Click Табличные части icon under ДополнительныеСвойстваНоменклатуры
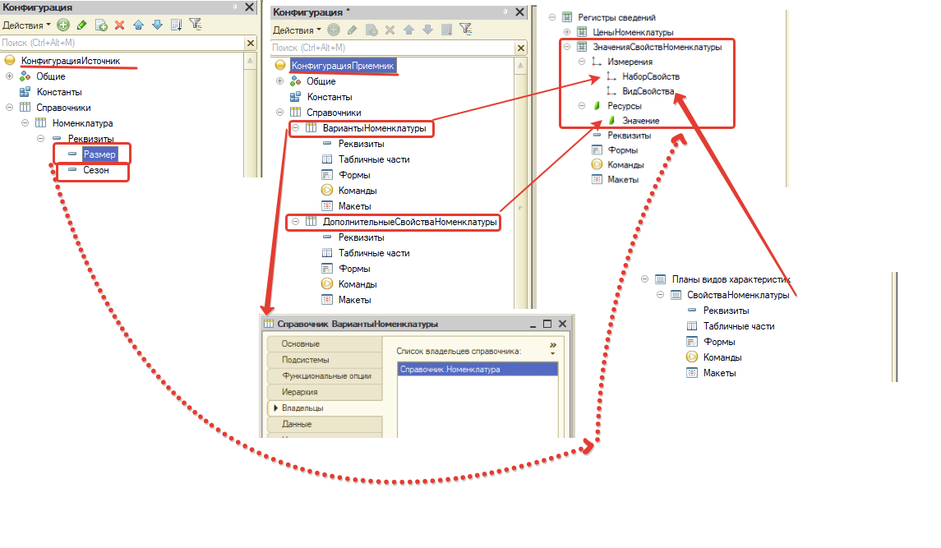Screen dimensions: 941x548 tap(327, 253)
